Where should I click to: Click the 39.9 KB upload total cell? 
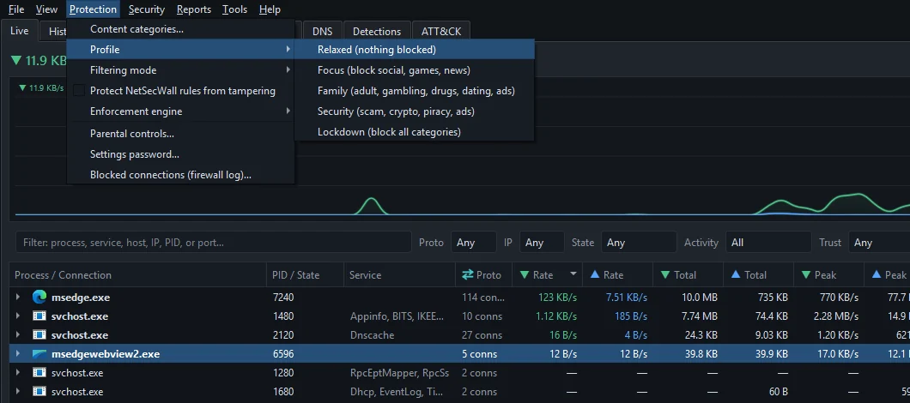tap(769, 354)
